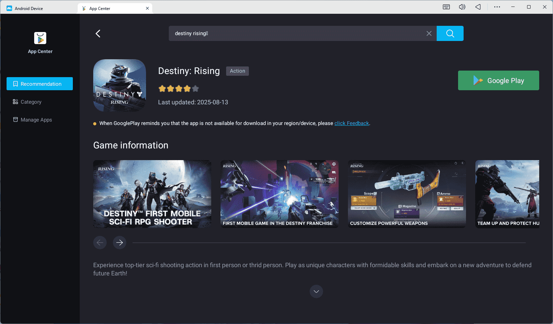This screenshot has height=324, width=553.
Task: Open the Customize Powerful Weapons screenshot
Action: point(407,194)
